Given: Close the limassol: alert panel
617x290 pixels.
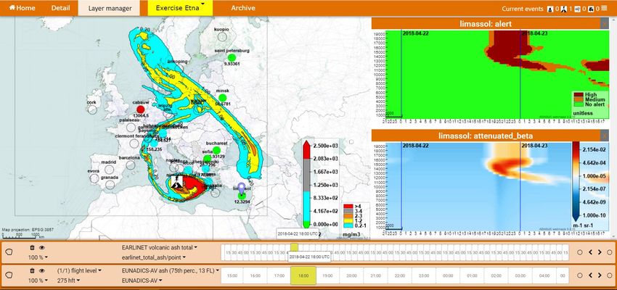Looking at the screenshot, I should pyautogui.click(x=605, y=24).
